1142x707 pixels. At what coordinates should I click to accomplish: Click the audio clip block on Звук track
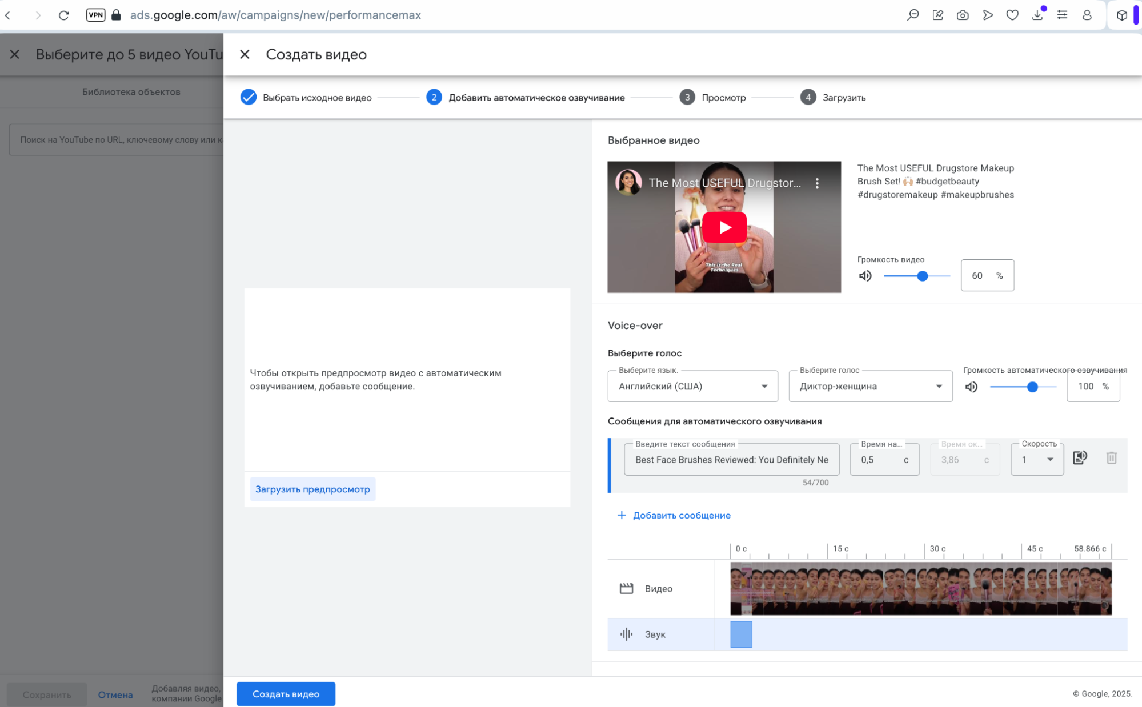(x=741, y=634)
